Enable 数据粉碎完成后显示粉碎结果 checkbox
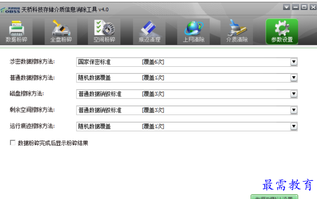 tap(13, 143)
